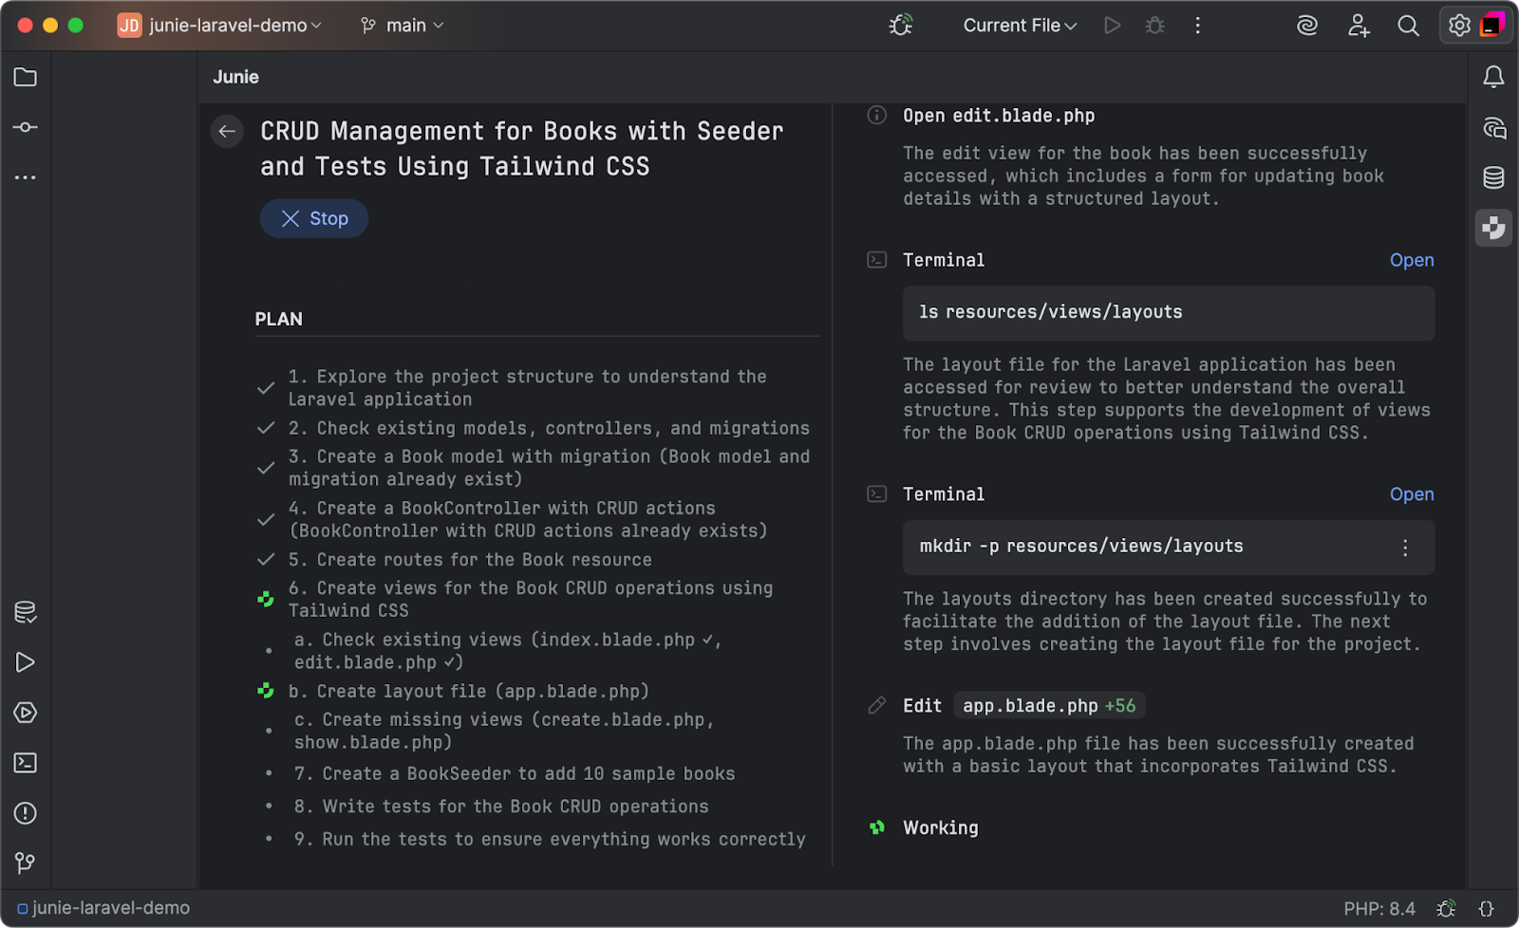The height and width of the screenshot is (928, 1519).
Task: Click plan step 2 Check existing models
Action: click(549, 428)
